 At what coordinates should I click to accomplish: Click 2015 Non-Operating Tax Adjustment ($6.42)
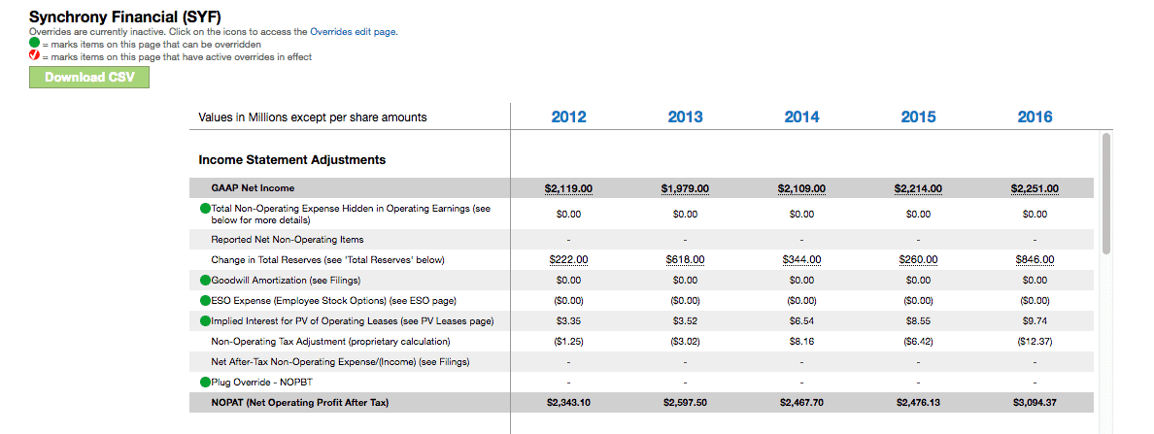919,342
